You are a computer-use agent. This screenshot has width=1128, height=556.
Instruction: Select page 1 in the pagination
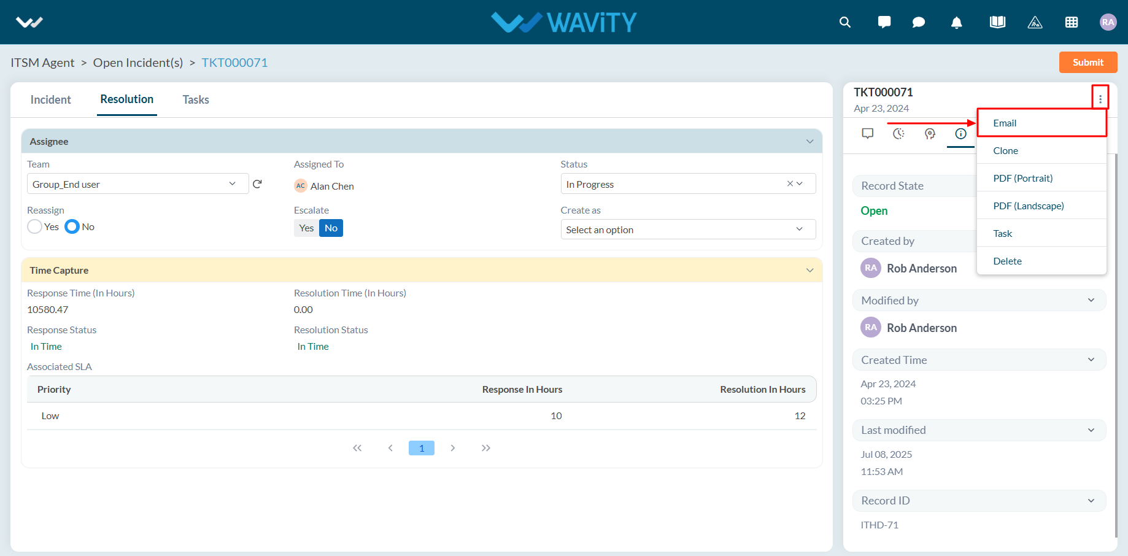pyautogui.click(x=422, y=448)
